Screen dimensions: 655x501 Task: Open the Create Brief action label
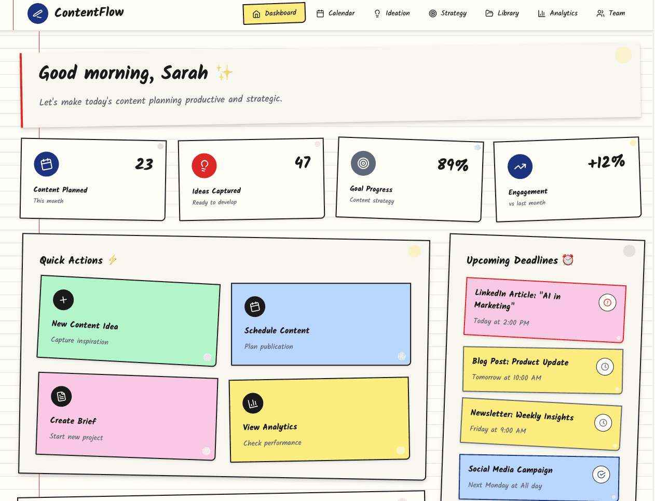click(73, 421)
